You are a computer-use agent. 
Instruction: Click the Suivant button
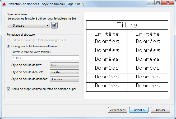pos(139,110)
